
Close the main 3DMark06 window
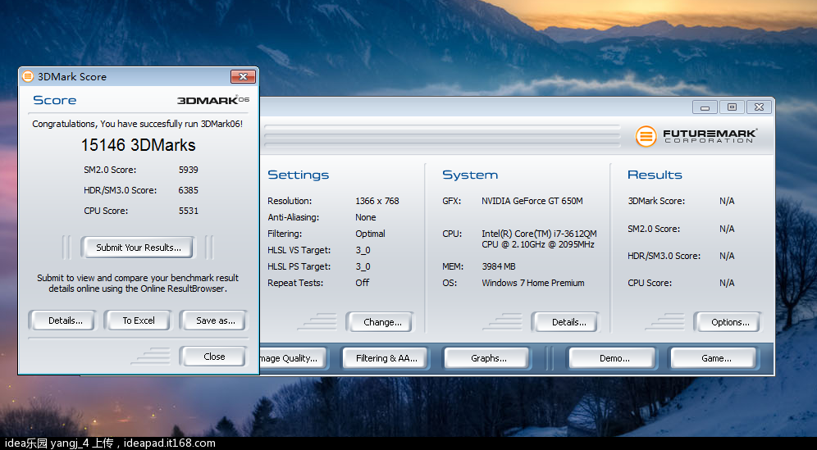pos(759,107)
